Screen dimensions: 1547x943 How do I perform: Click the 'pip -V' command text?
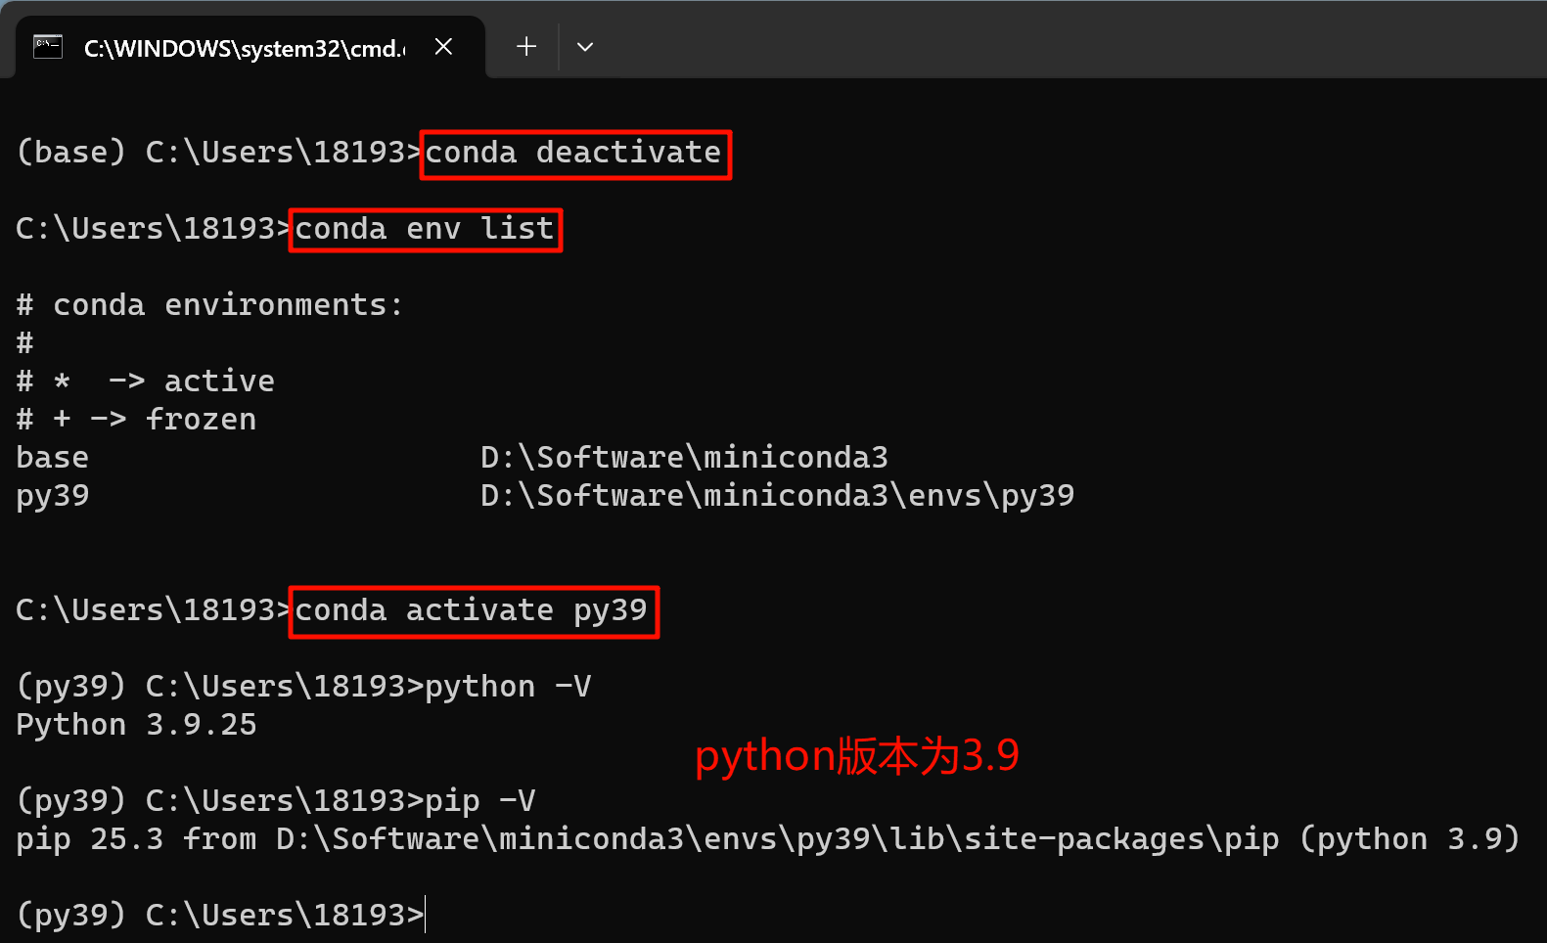pyautogui.click(x=479, y=801)
